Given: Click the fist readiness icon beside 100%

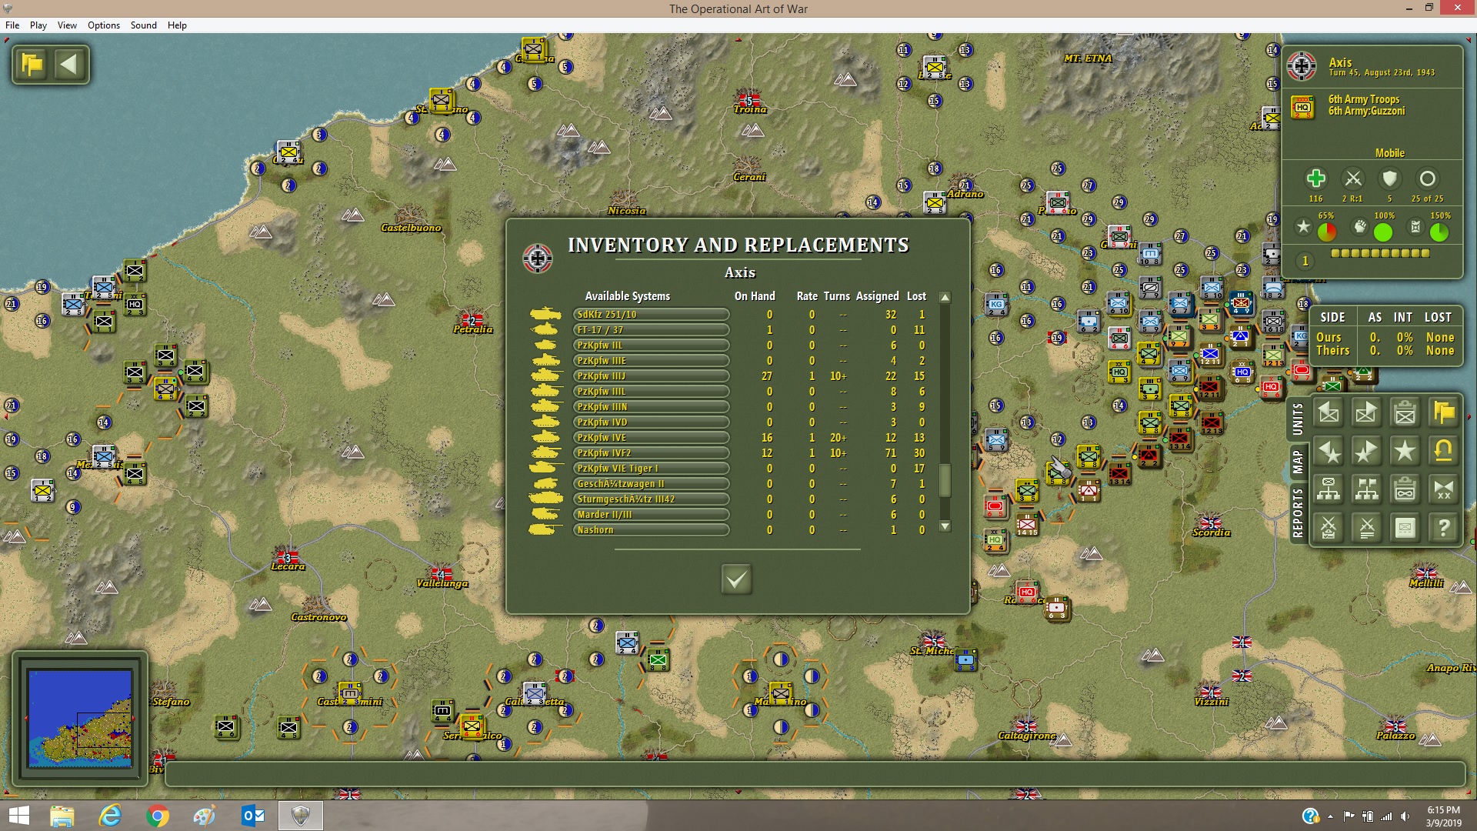Looking at the screenshot, I should (x=1360, y=226).
